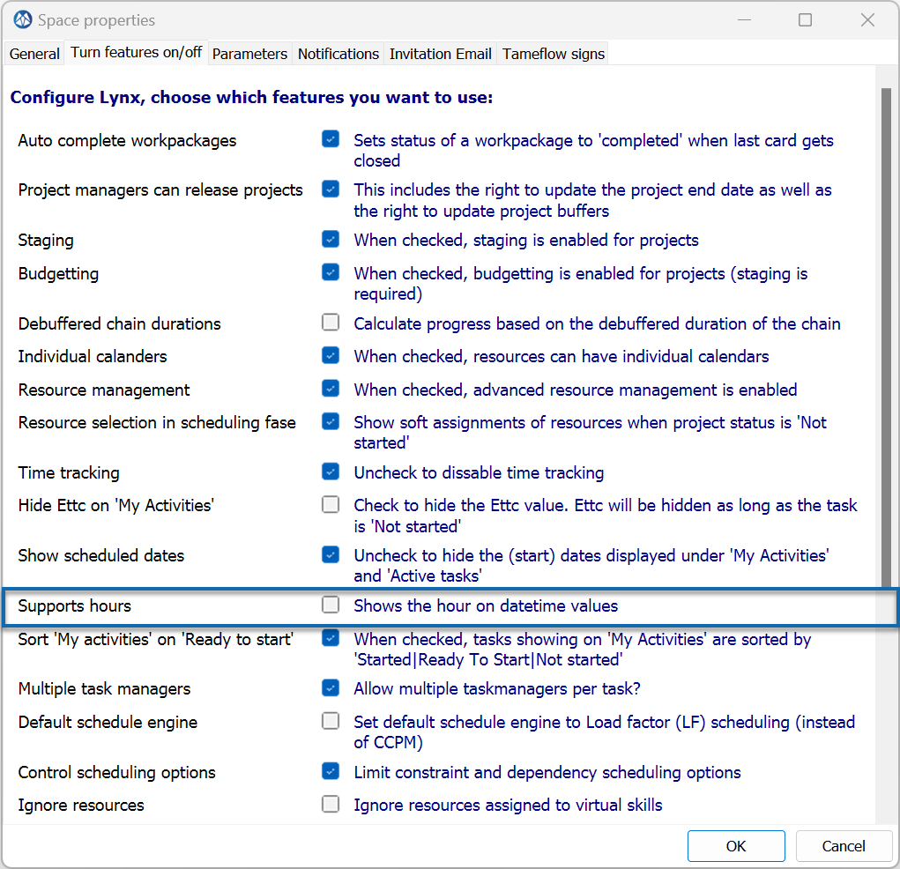900x869 pixels.
Task: Toggle Individual calanders checkbox
Action: 331,356
